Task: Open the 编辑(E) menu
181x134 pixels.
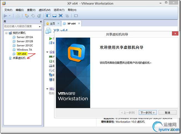Action: pyautogui.click(x=20, y=10)
